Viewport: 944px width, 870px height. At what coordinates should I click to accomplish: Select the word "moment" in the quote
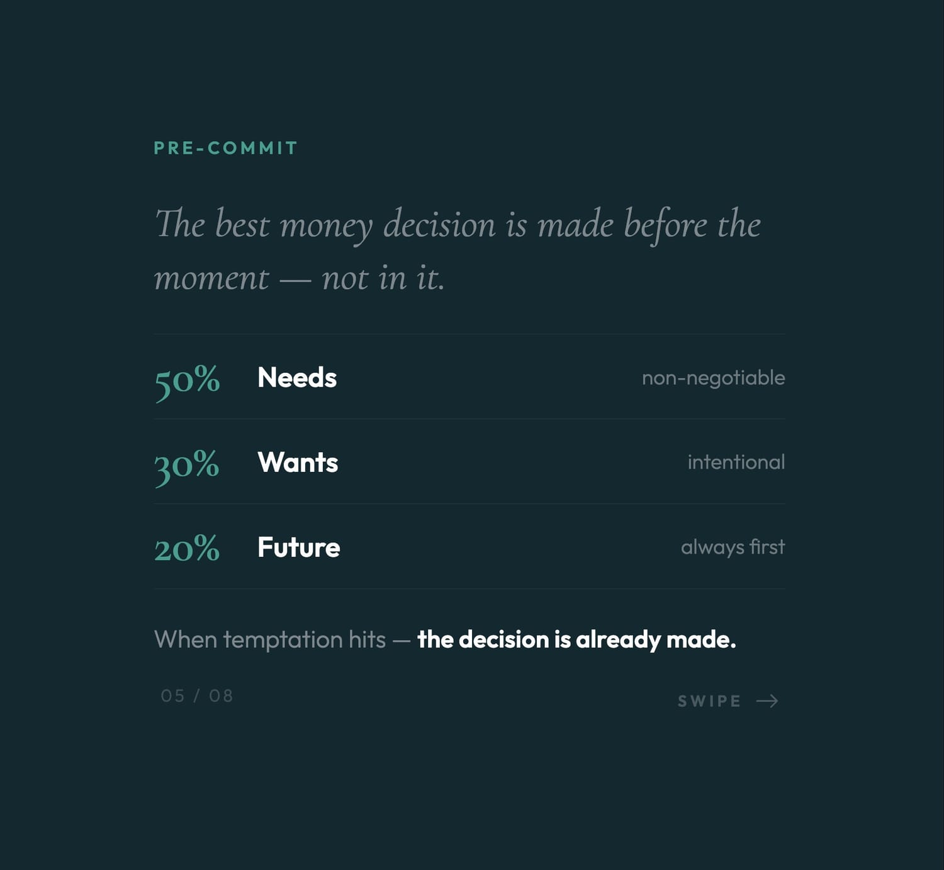click(x=211, y=278)
